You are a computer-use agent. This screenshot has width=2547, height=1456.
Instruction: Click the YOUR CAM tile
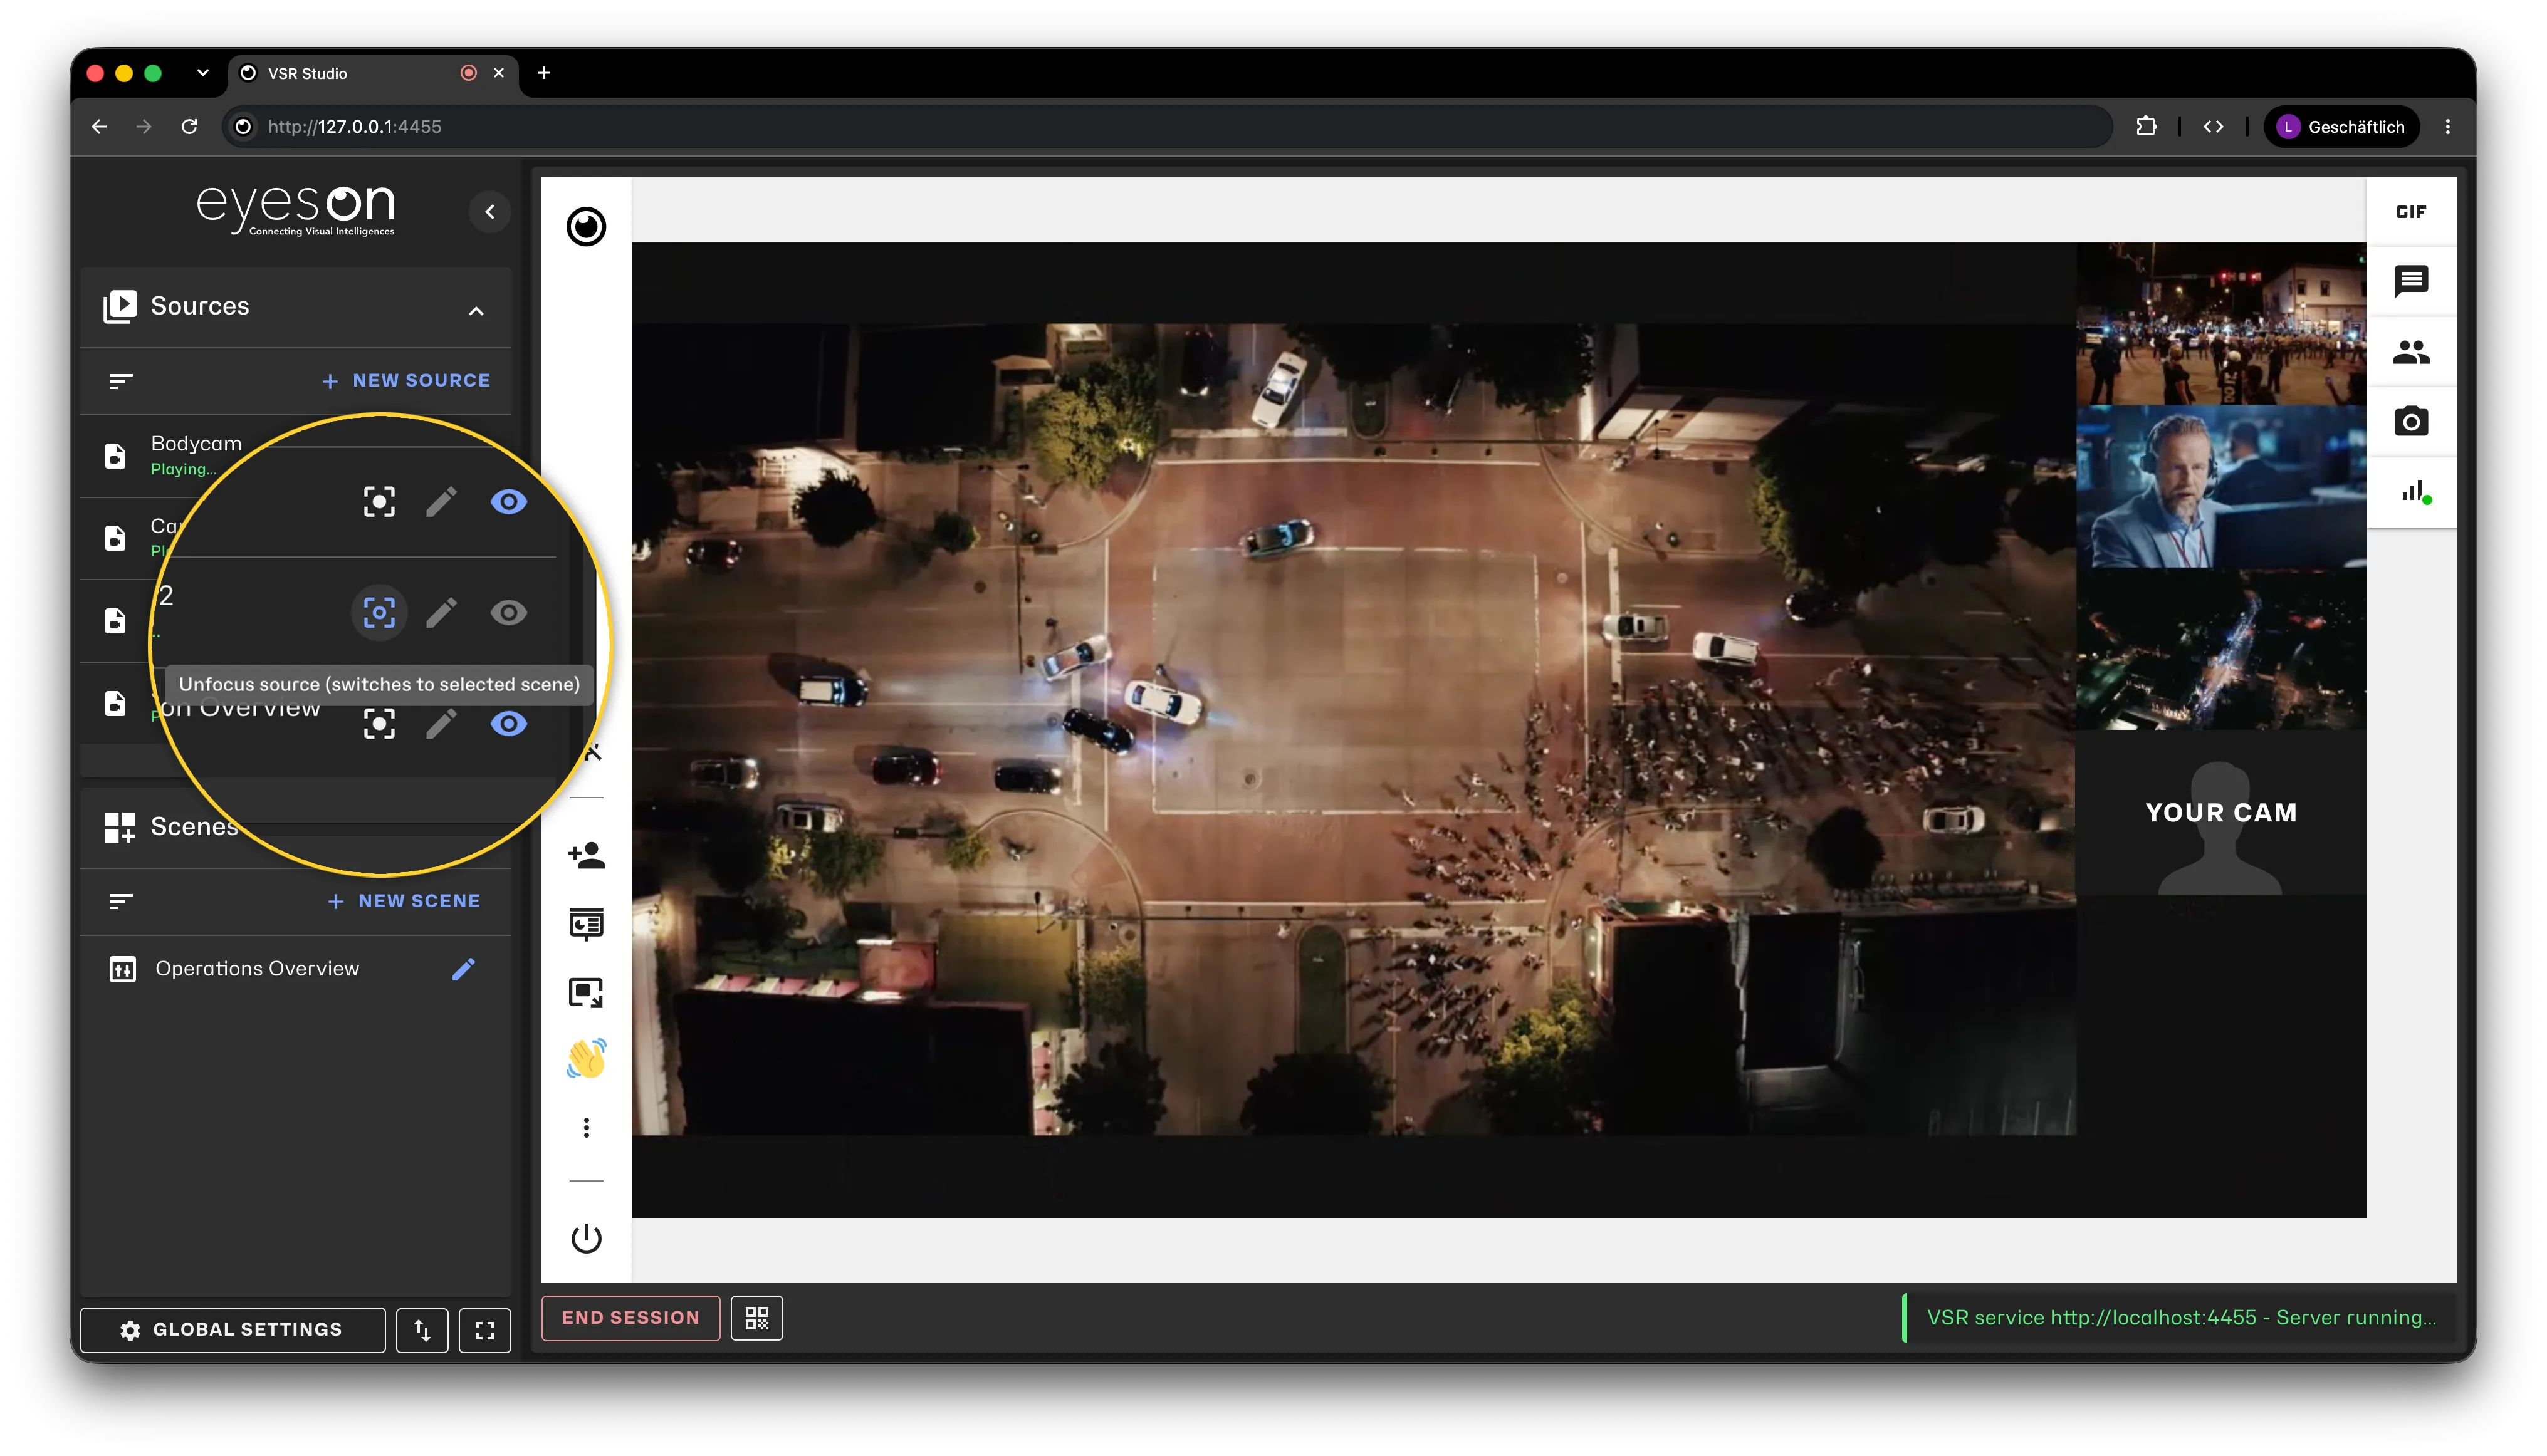(2221, 813)
